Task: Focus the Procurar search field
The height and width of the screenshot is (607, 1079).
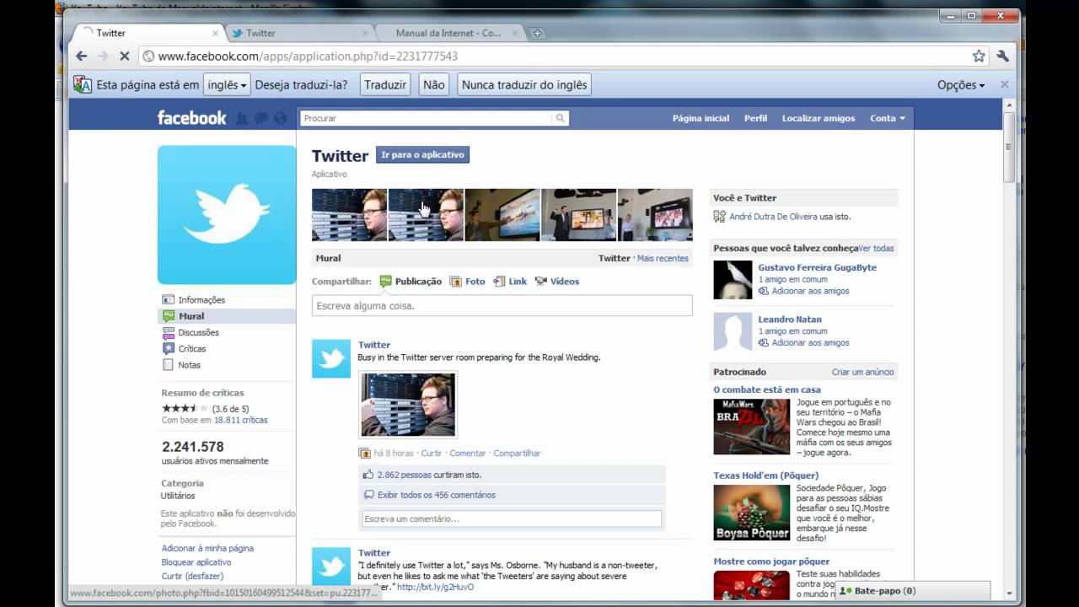Action: [427, 118]
